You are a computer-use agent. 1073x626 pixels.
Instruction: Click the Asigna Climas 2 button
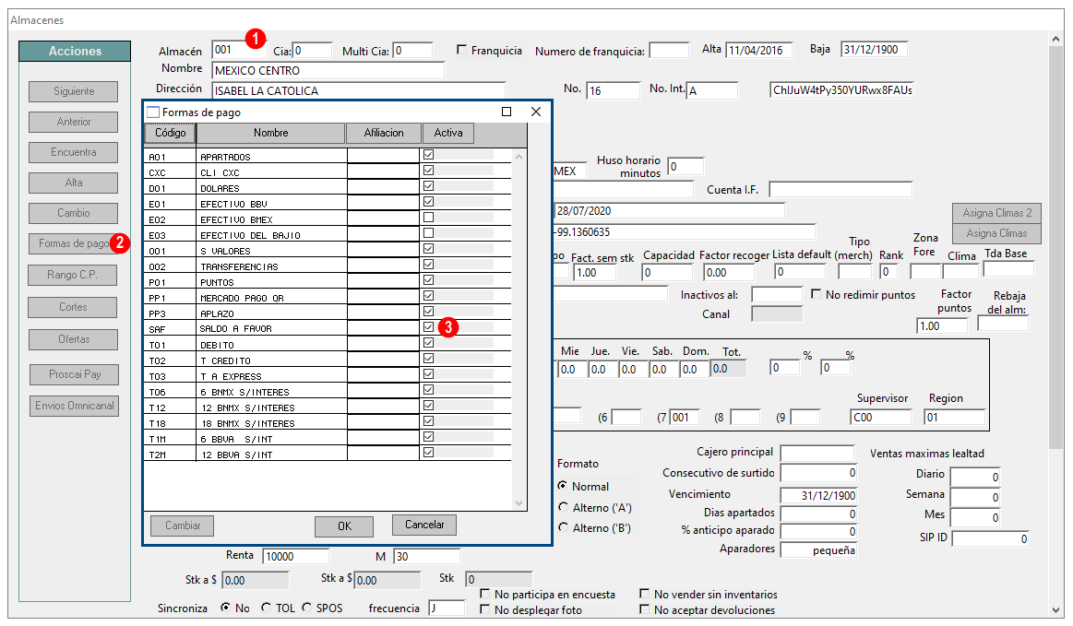[996, 213]
